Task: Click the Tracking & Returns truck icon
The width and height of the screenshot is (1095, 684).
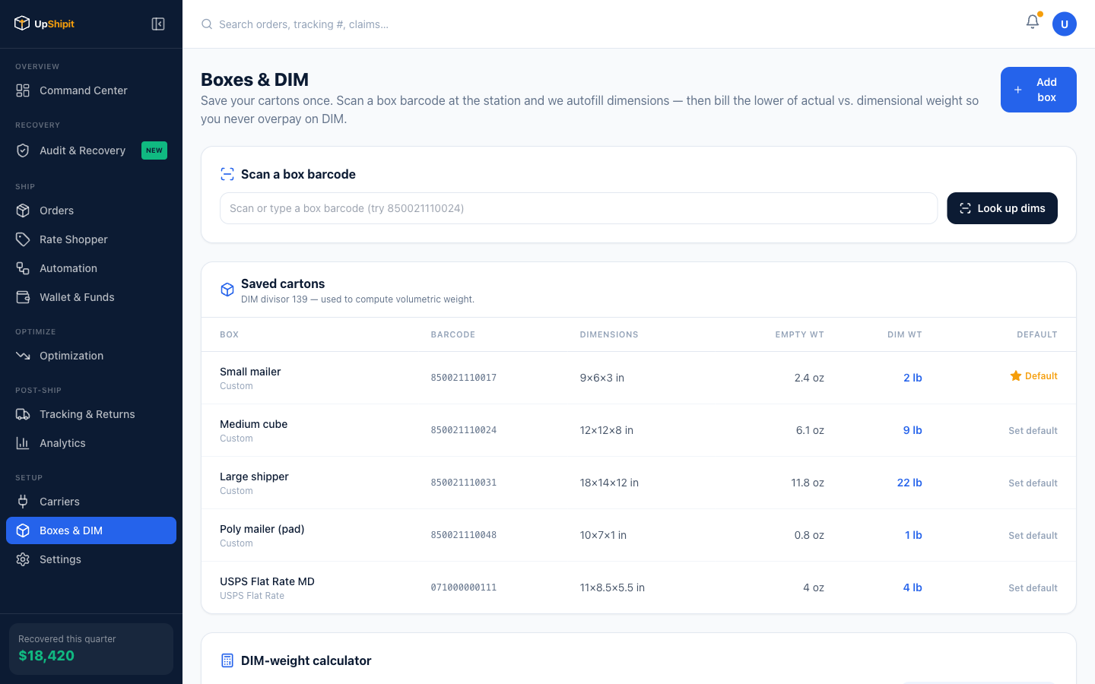Action: [23, 414]
